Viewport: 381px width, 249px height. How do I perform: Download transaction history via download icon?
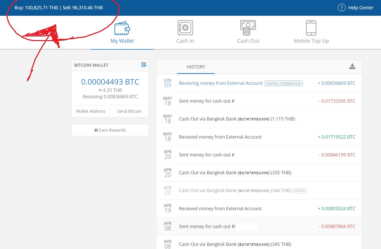[352, 66]
